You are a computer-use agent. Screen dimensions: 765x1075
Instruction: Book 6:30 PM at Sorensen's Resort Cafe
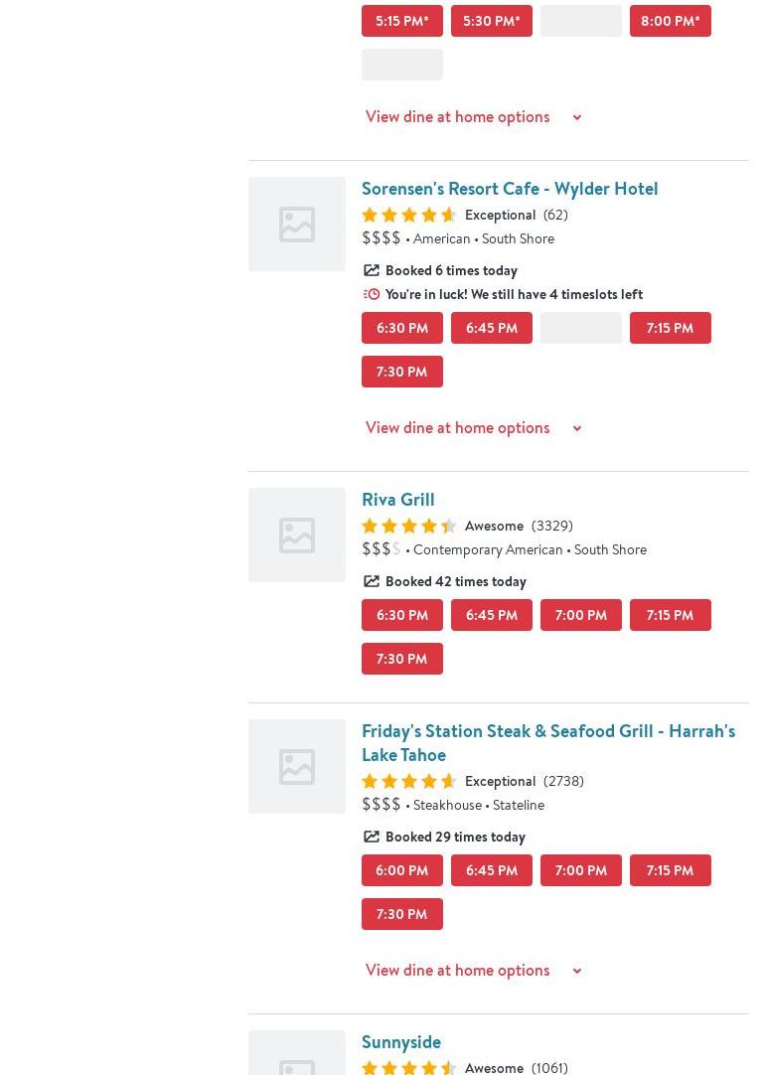(x=401, y=328)
